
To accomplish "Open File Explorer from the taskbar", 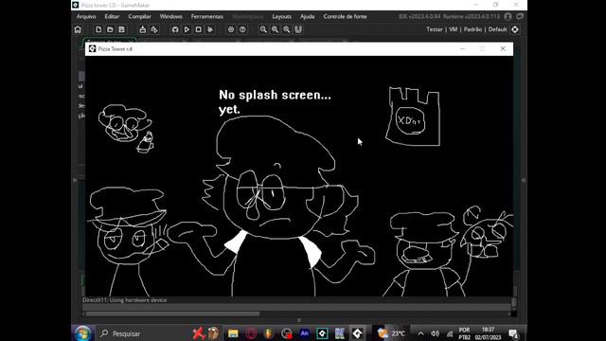I will tap(233, 333).
